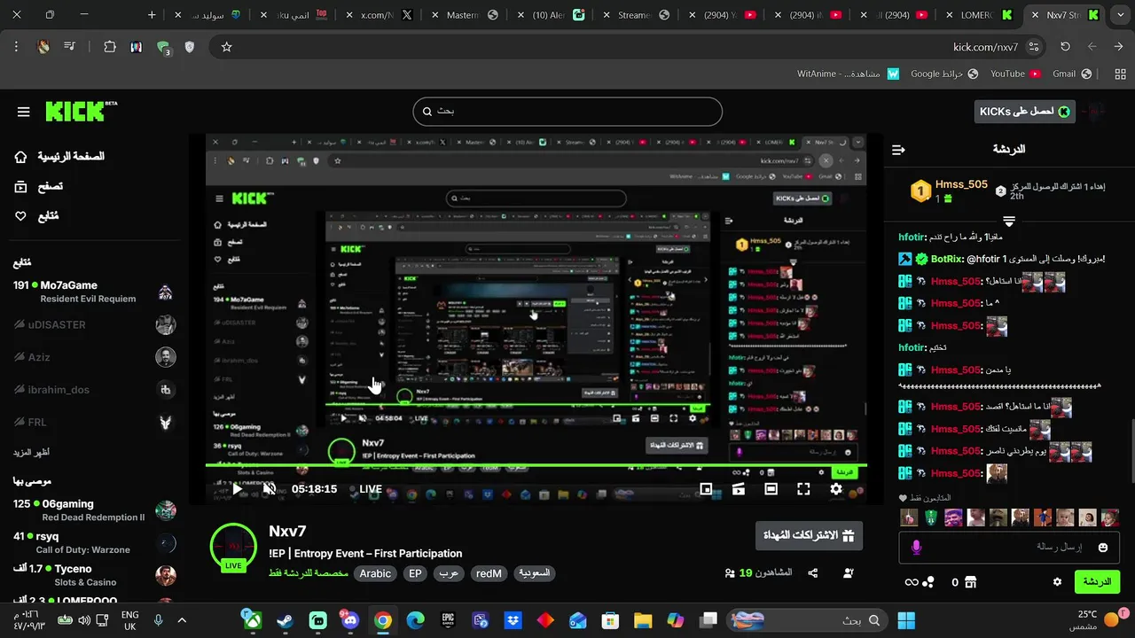Open a new Chrome tab
The height and width of the screenshot is (638, 1135).
[x=152, y=15]
